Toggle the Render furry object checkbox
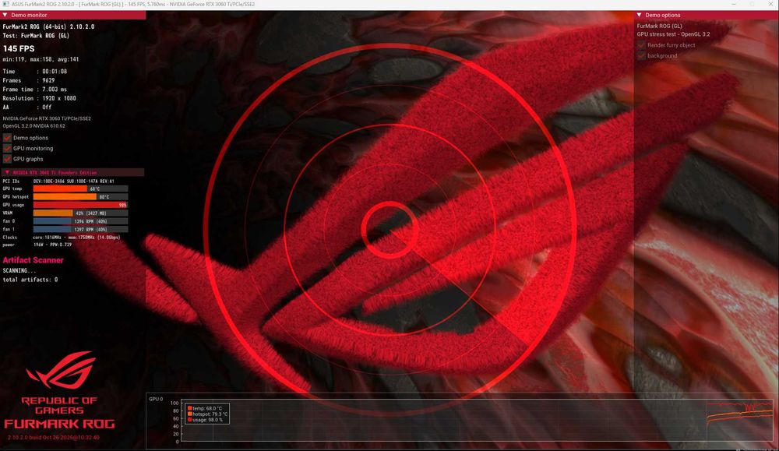Image resolution: width=779 pixels, height=451 pixels. 641,44
